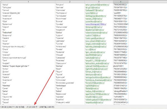Click the Diman_tn@mail.ru cell

(x=94, y=72)
